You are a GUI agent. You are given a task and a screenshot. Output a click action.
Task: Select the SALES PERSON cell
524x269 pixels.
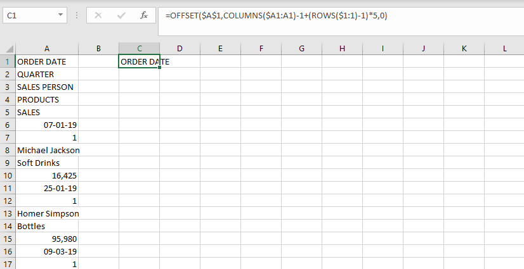click(x=47, y=87)
